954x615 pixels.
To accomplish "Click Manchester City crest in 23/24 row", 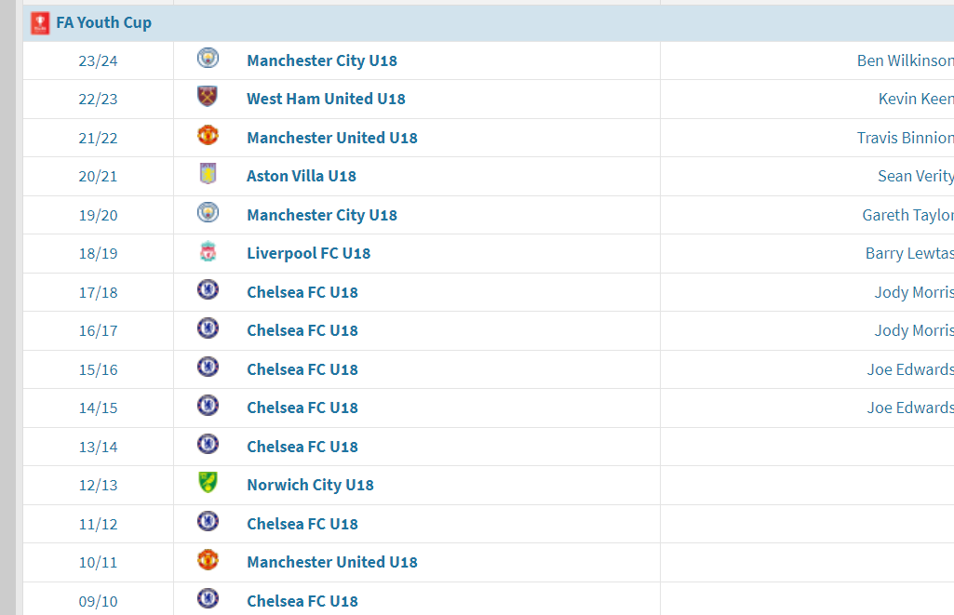I will point(208,59).
